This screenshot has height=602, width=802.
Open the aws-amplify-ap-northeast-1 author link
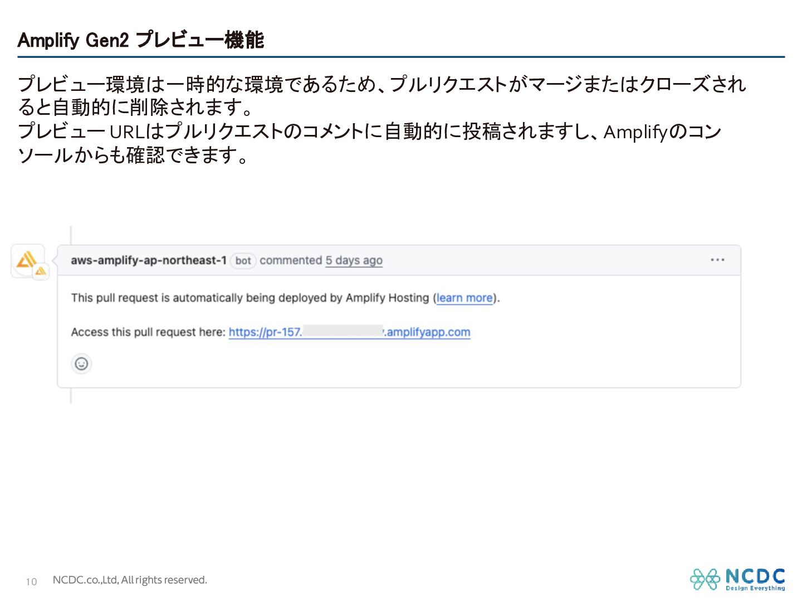(149, 260)
